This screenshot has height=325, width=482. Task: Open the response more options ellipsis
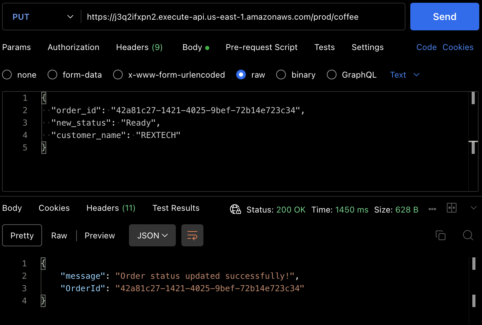(x=432, y=209)
